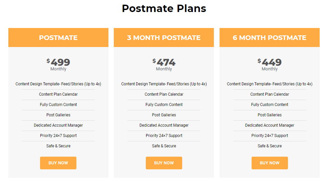This screenshot has height=181, width=328.
Task: Select the 3 MONTH POSTMATE header
Action: point(164,38)
